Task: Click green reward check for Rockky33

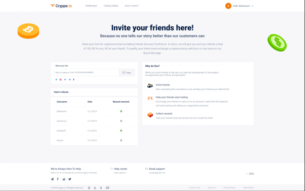Action: (x=121, y=131)
